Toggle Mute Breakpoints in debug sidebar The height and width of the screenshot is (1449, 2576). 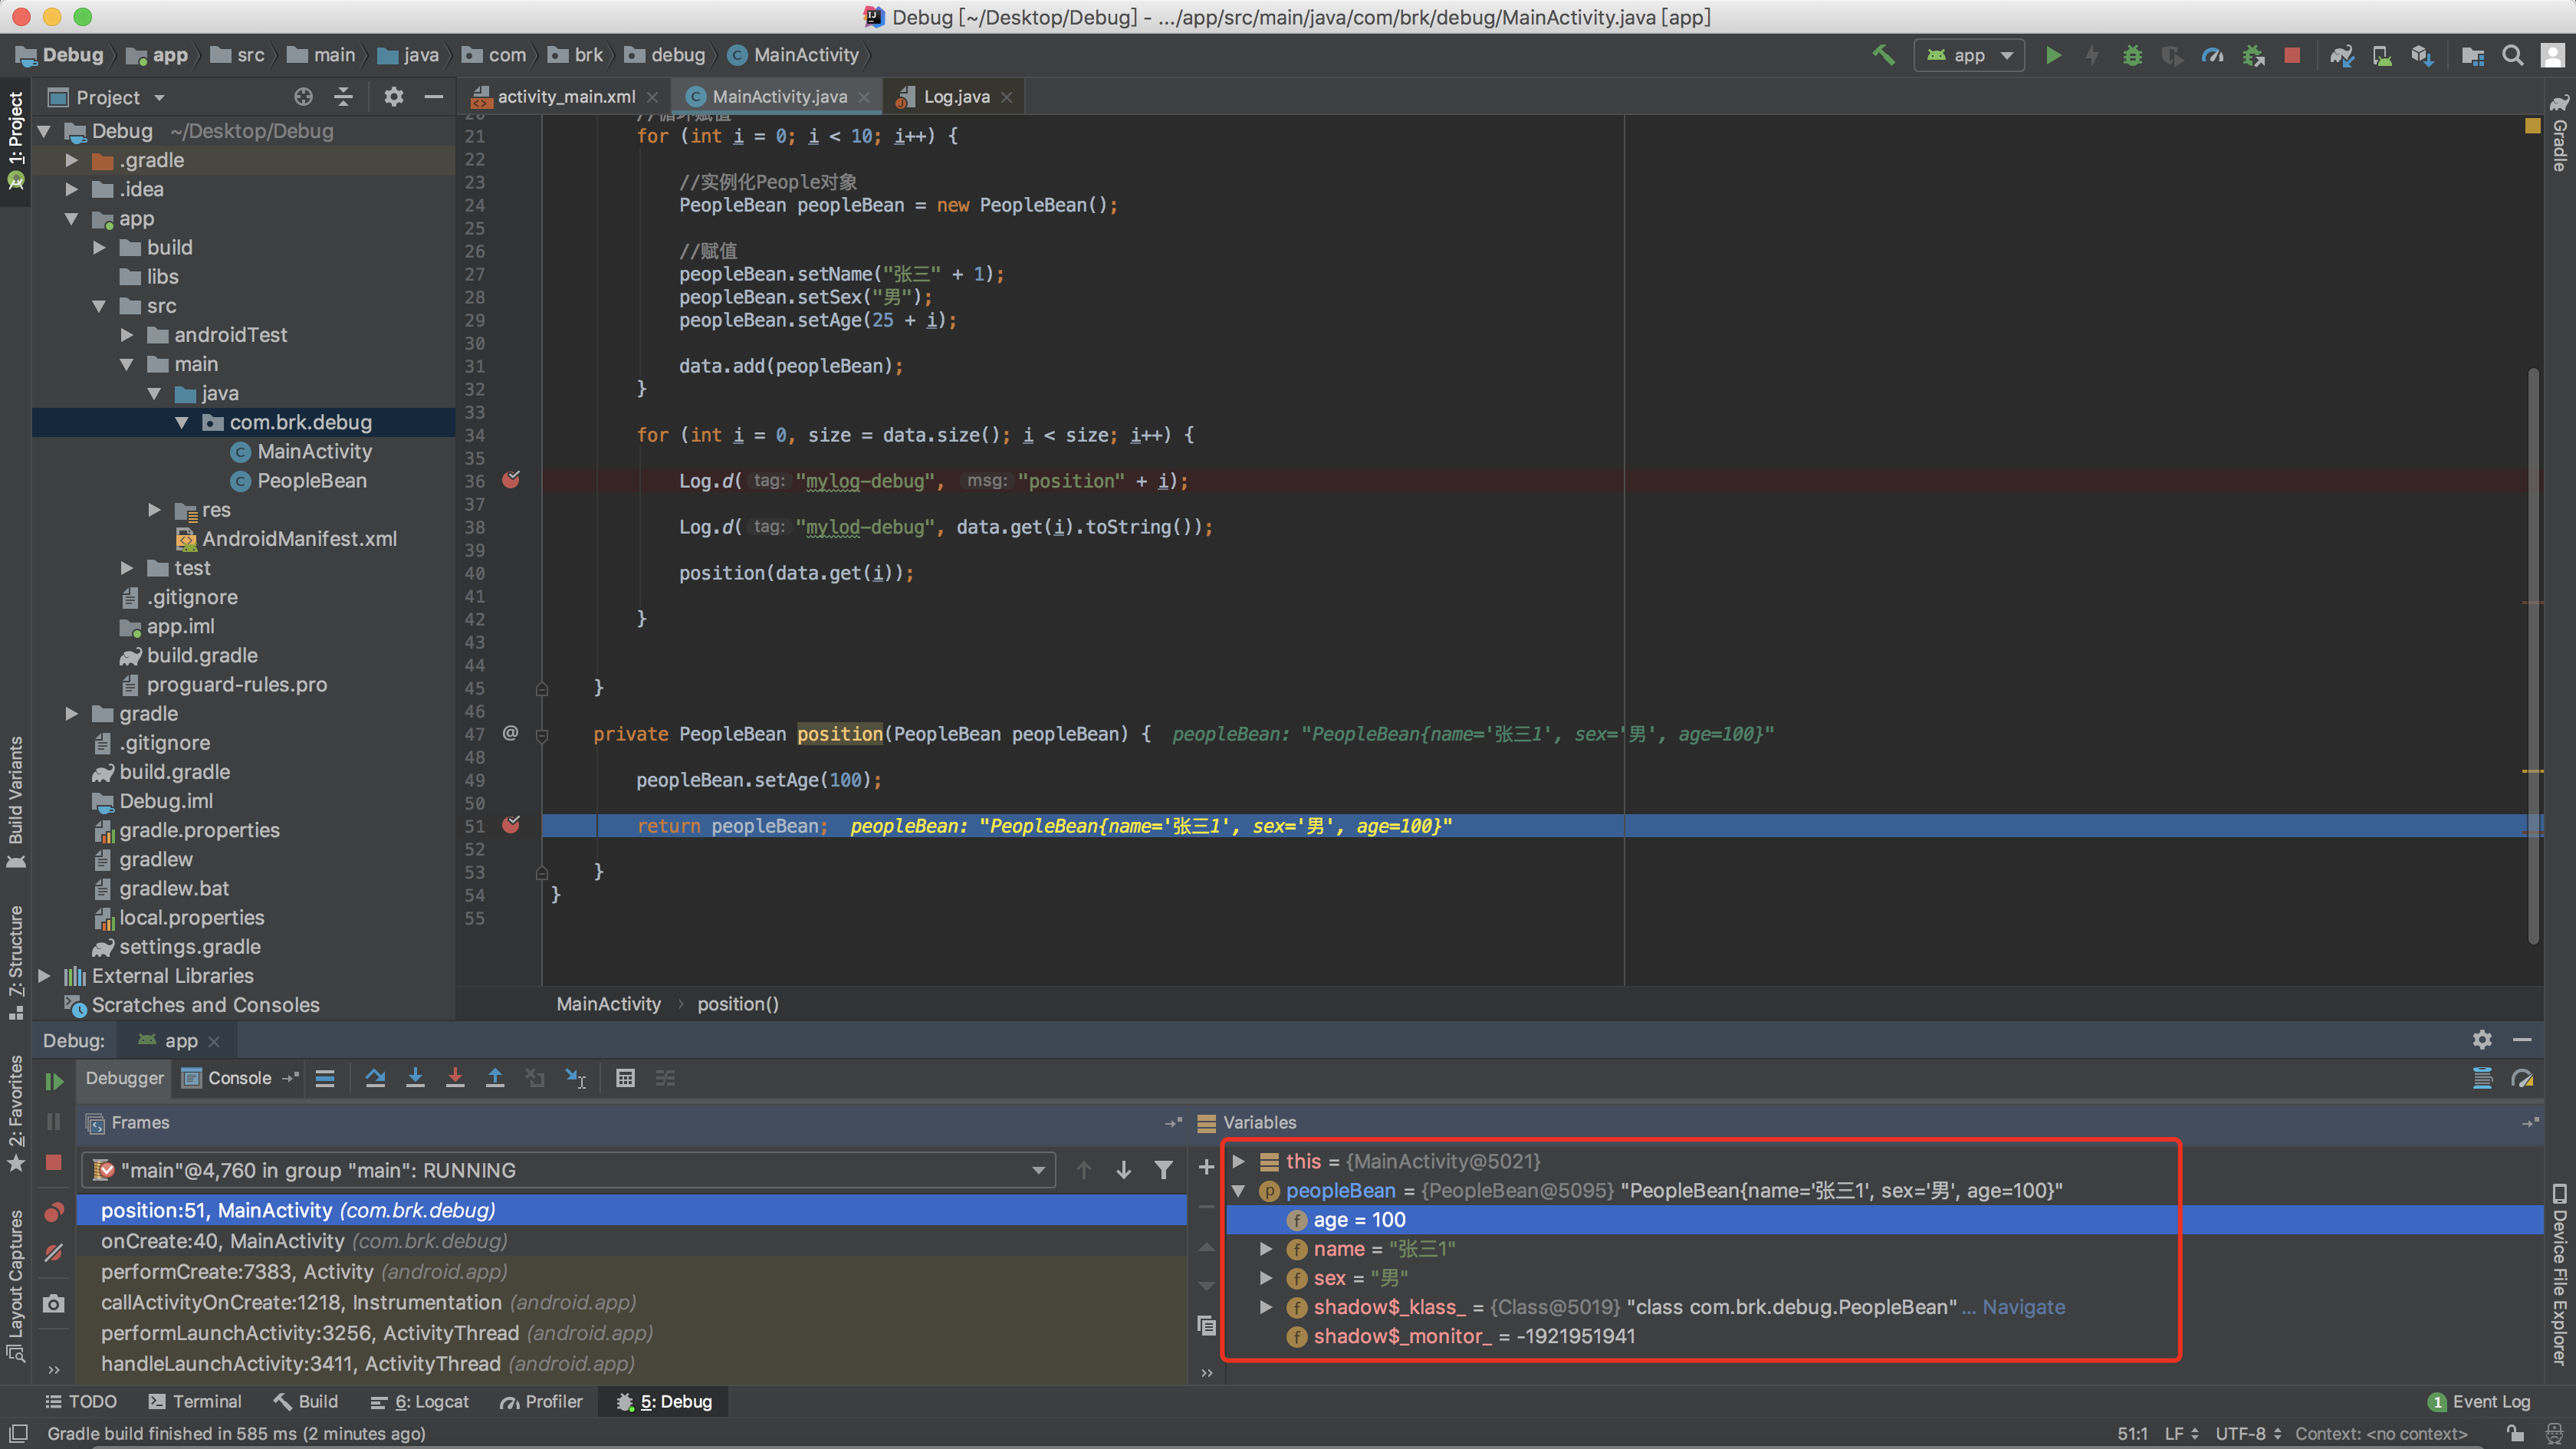(x=54, y=1253)
